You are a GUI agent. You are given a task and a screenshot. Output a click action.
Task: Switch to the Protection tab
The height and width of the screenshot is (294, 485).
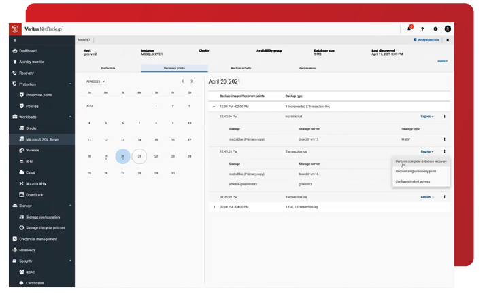pyautogui.click(x=108, y=68)
